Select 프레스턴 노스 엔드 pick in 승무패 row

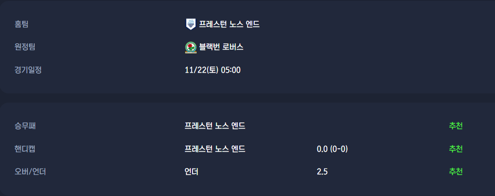point(215,126)
